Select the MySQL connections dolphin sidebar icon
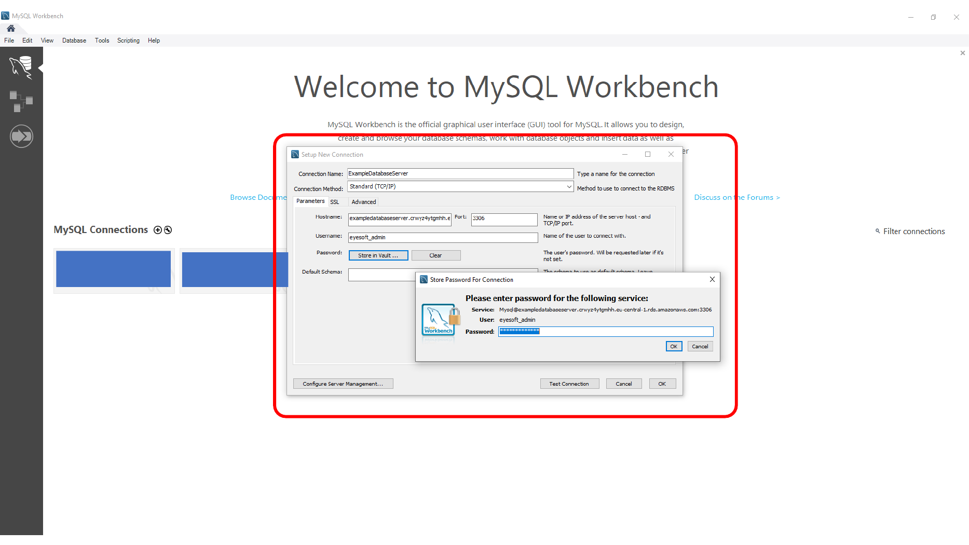Image resolution: width=969 pixels, height=545 pixels. (21, 67)
